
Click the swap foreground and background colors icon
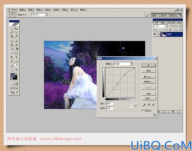tap(17, 74)
